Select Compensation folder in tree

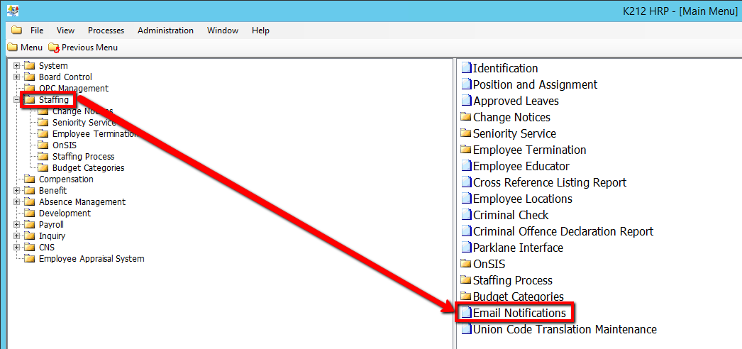[x=65, y=179]
